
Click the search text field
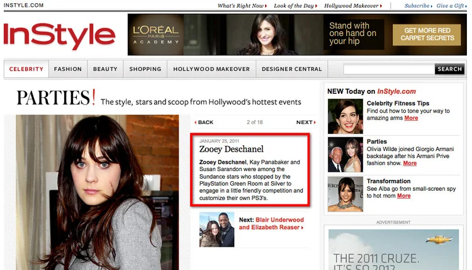388,69
